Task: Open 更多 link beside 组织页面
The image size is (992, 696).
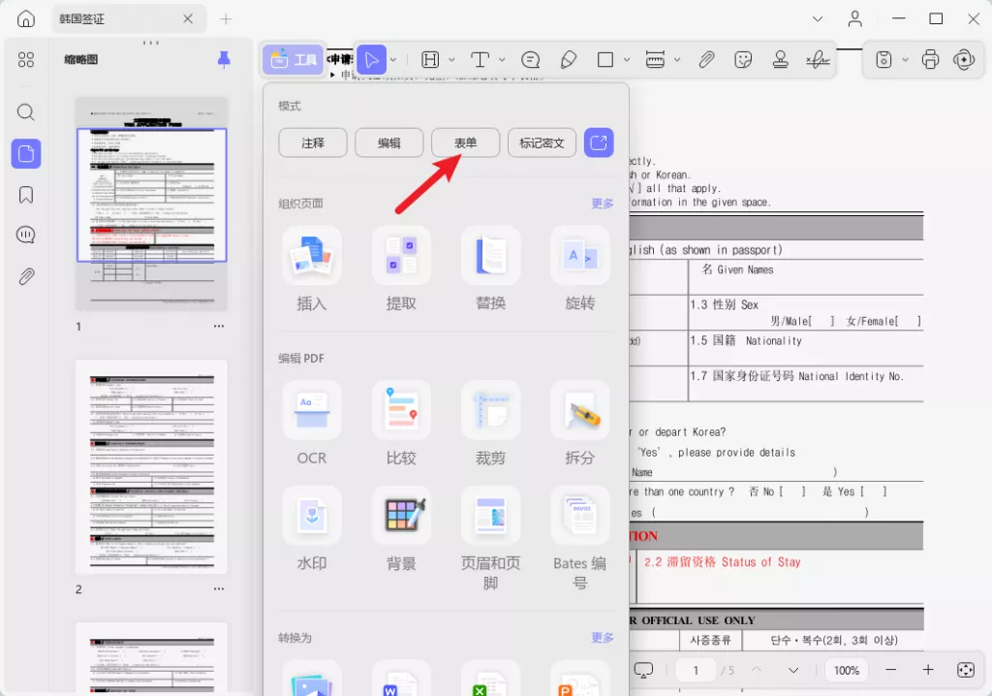Action: [x=602, y=204]
